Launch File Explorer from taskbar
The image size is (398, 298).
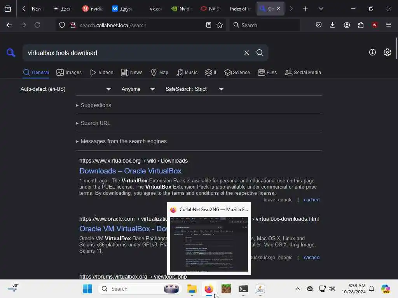point(192,289)
